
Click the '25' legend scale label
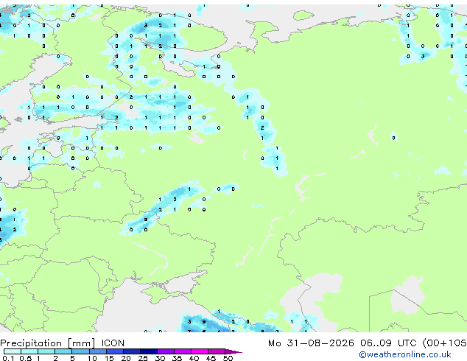[143, 358]
